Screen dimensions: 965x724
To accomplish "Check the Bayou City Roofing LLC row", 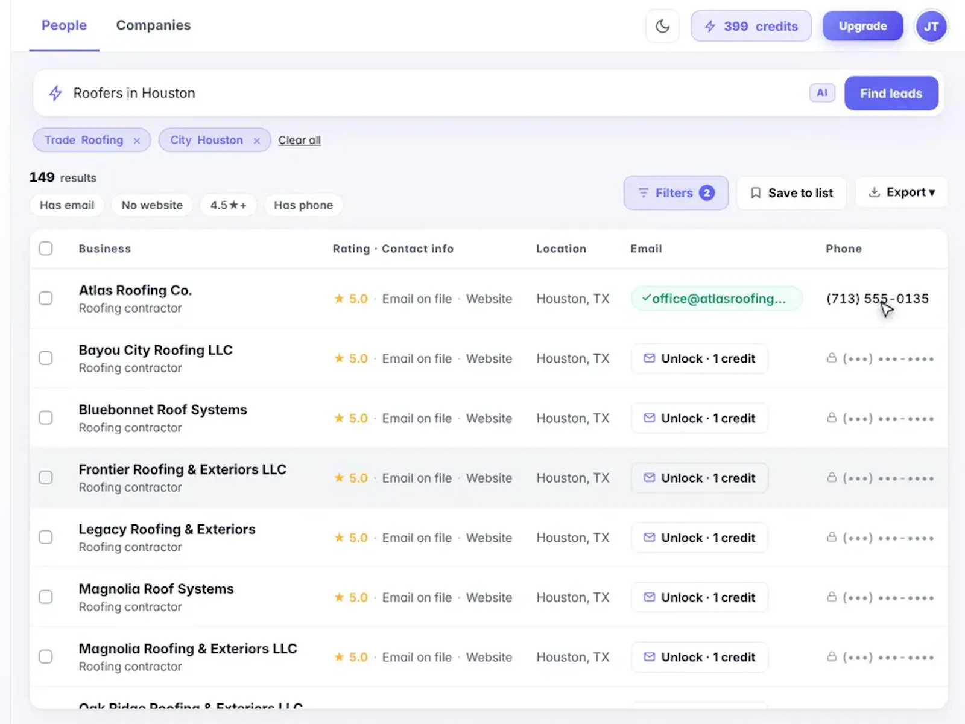I will tap(46, 358).
